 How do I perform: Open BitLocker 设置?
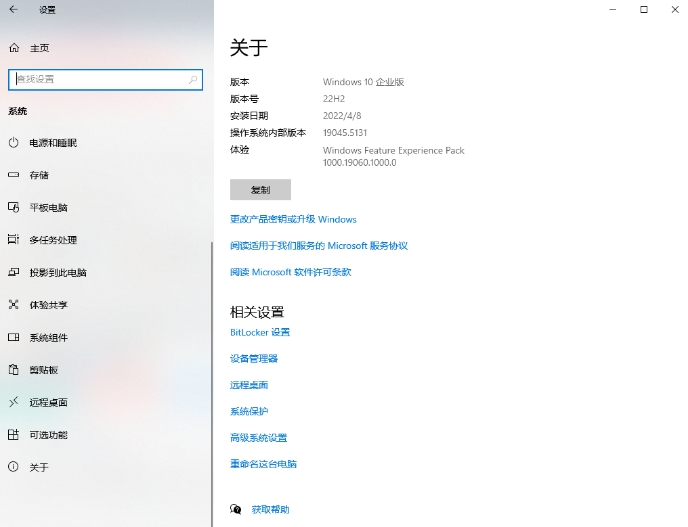coord(260,332)
